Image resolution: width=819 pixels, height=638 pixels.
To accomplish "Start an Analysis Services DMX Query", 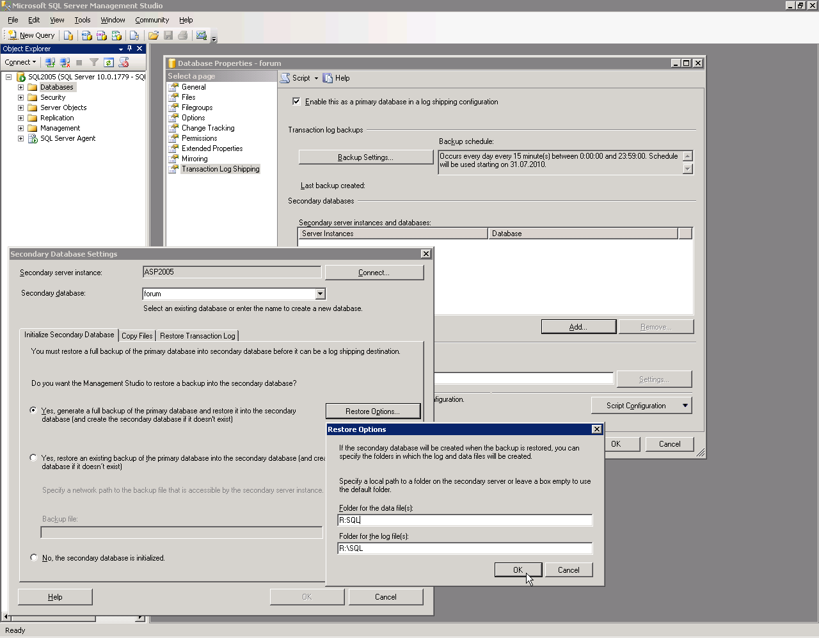I will click(x=102, y=35).
